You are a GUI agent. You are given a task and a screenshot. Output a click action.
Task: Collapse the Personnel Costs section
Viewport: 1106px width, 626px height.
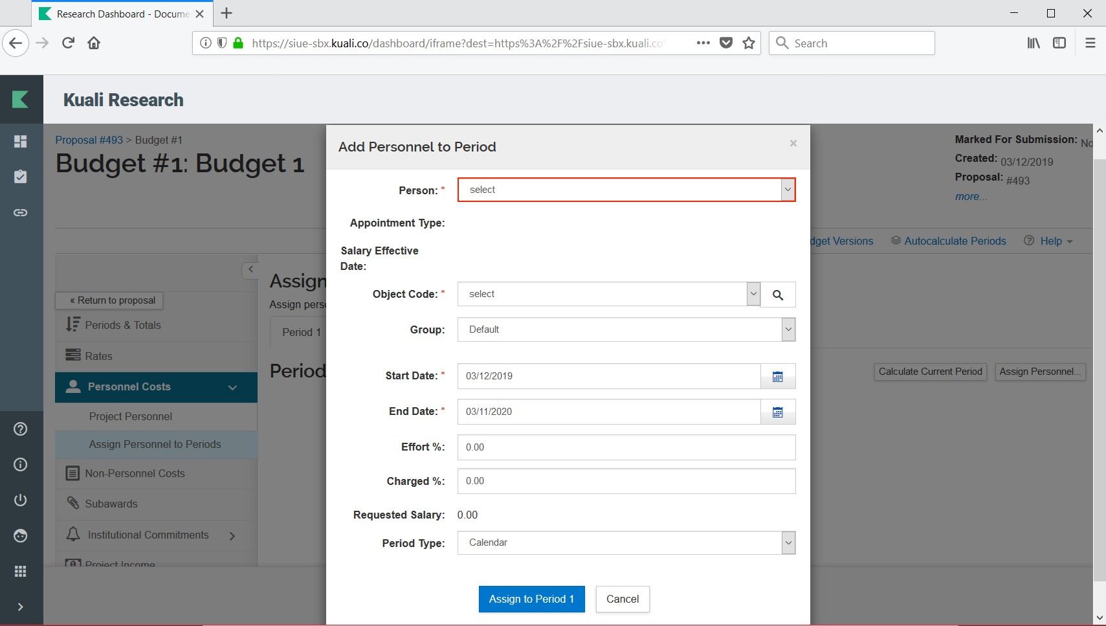232,387
